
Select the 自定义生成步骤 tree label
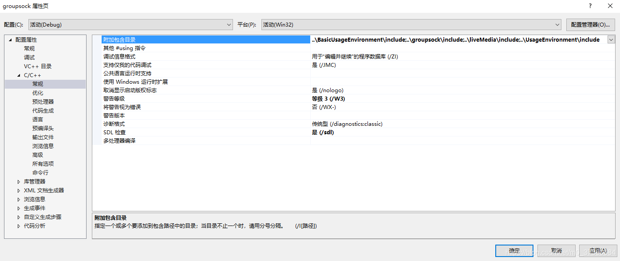tap(43, 217)
